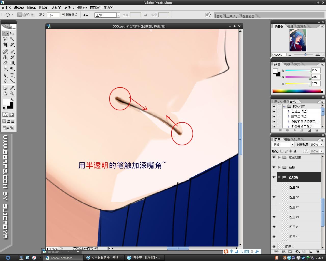Select the Type tool
The height and width of the screenshot is (261, 326).
click(12, 75)
